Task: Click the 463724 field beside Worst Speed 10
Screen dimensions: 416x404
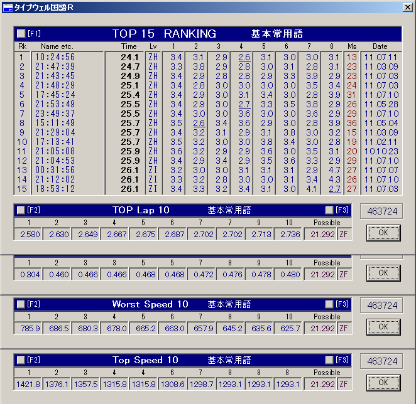Action: click(x=382, y=305)
